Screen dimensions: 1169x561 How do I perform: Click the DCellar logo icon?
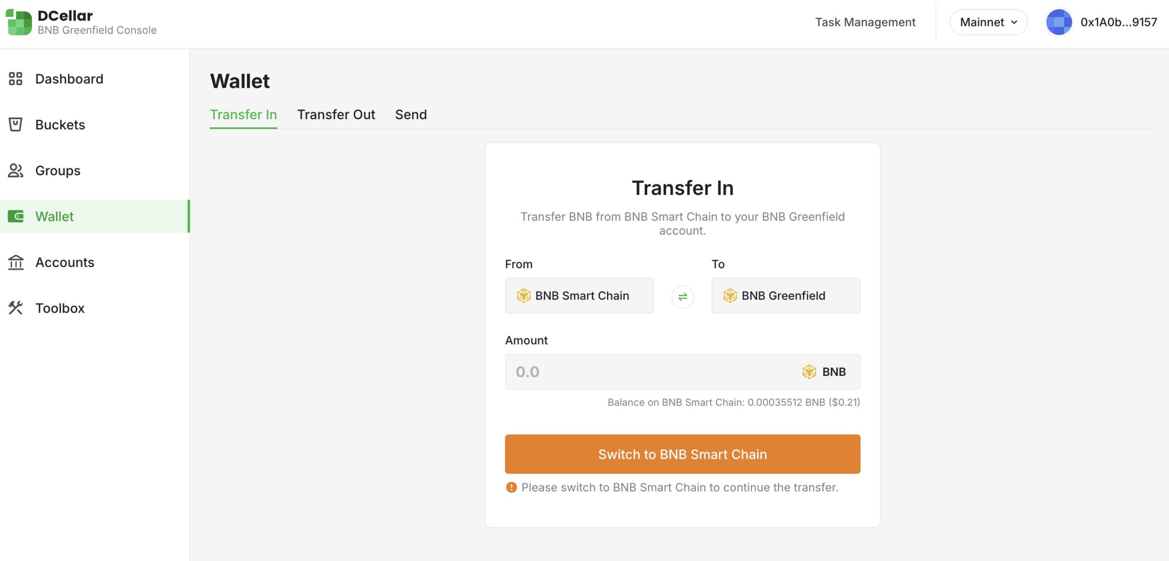[19, 22]
